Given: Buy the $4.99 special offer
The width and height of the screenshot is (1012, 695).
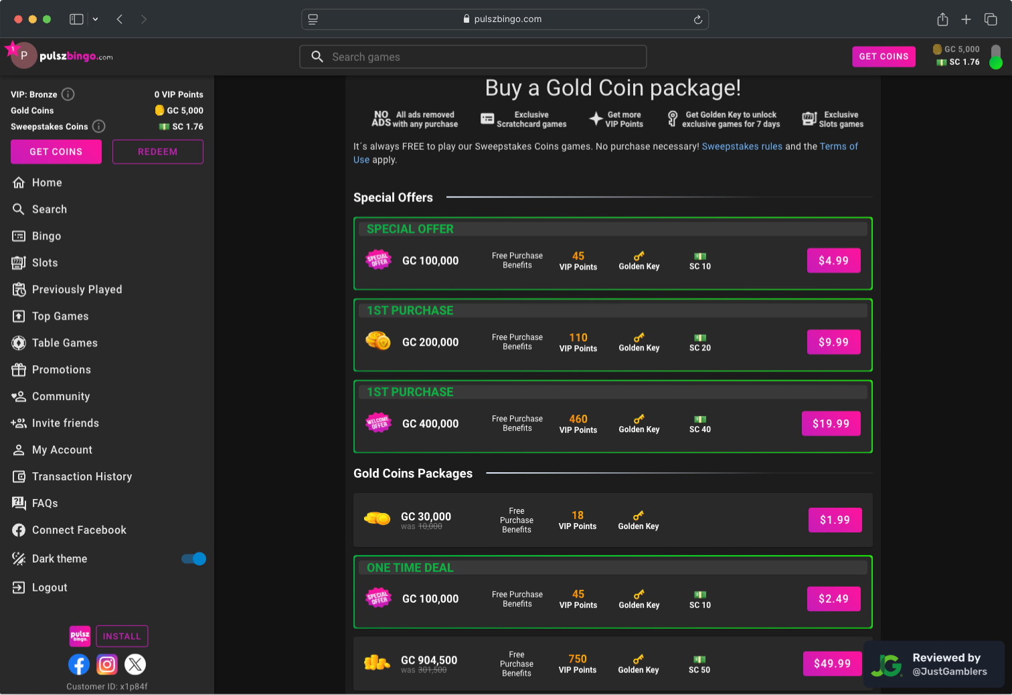Looking at the screenshot, I should (833, 261).
